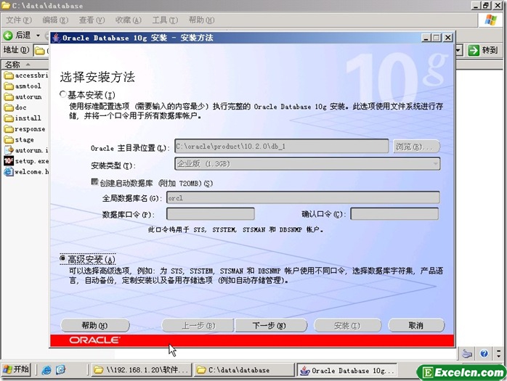Viewport: 507px width, 381px height.
Task: Select the install folder icon
Action: 9,118
